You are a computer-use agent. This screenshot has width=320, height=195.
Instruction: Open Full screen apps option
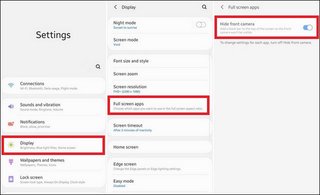158,105
